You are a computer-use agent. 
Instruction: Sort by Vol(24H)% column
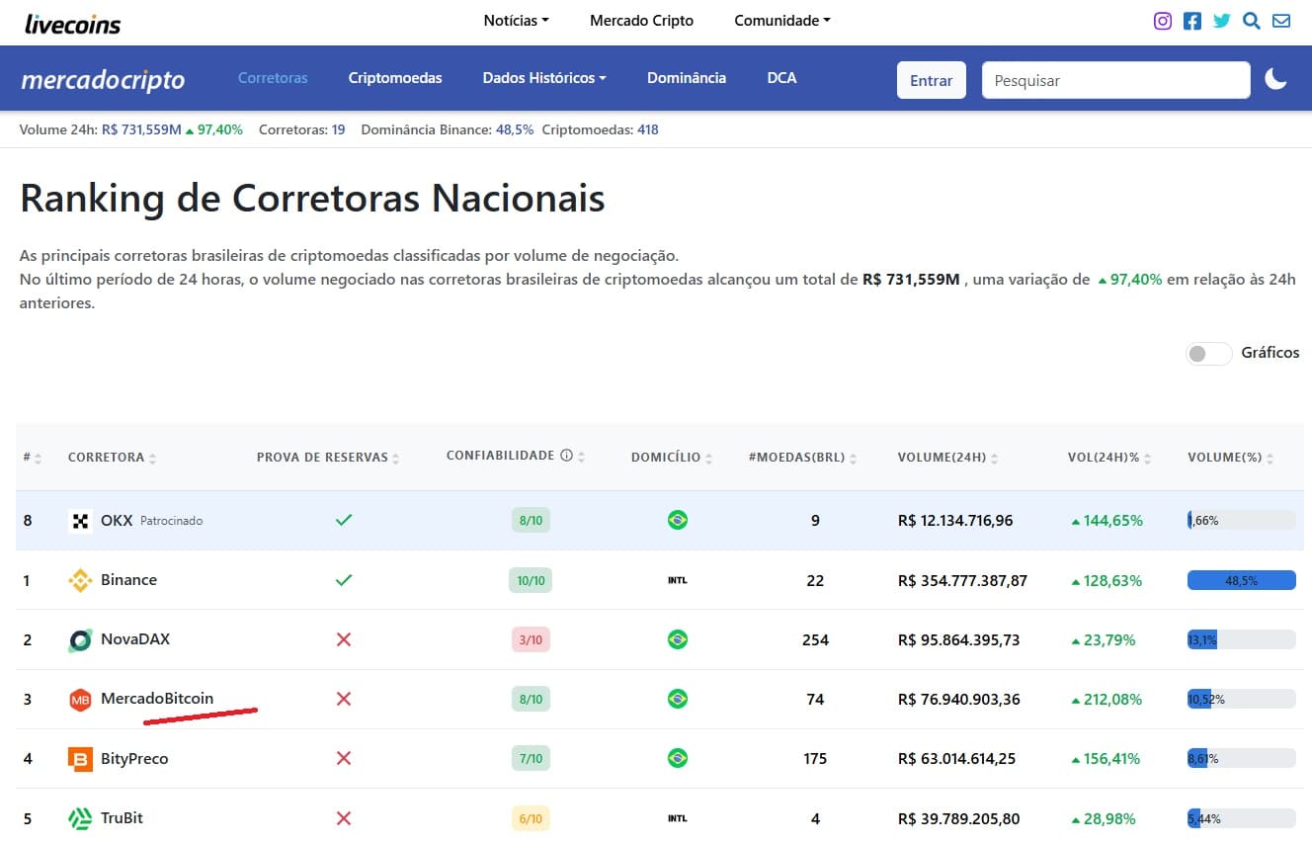point(1109,458)
